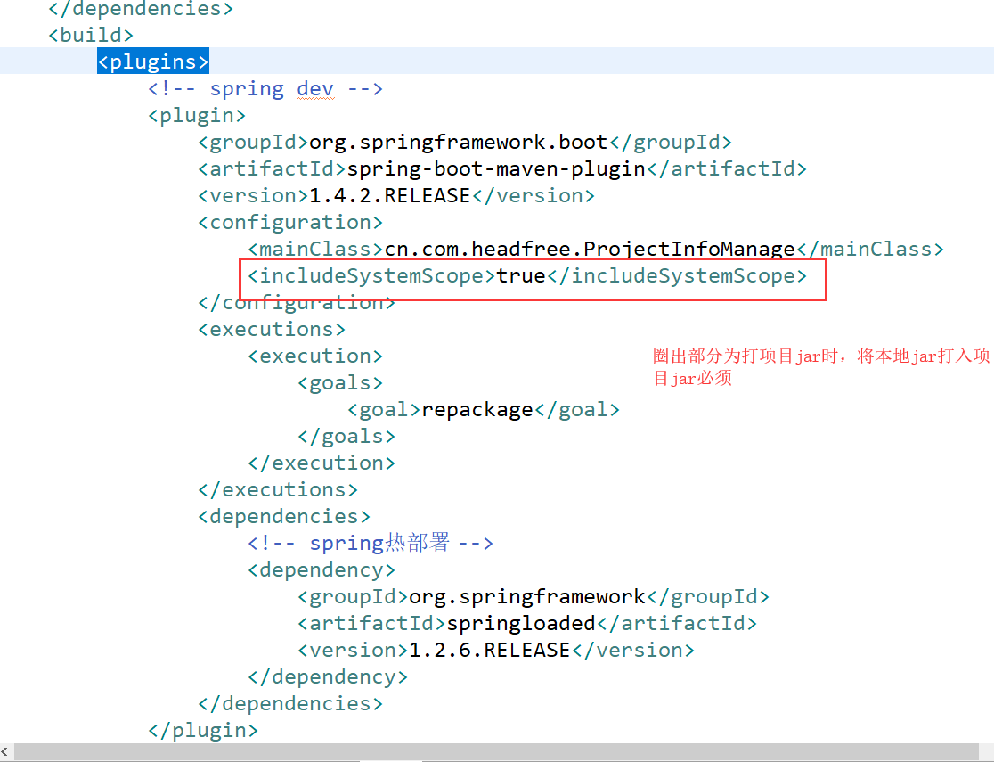Click the spring-boot-maven-plugin artifactId text

[x=496, y=168]
